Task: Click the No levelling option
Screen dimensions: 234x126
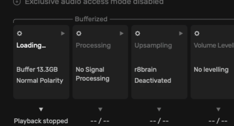Action: (211, 70)
